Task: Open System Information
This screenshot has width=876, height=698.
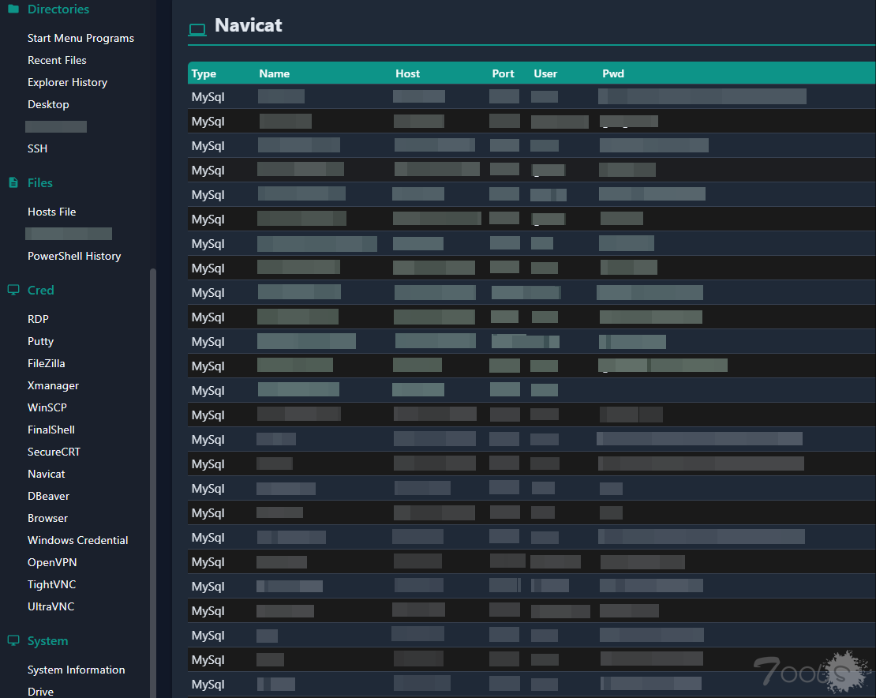Action: click(x=76, y=670)
